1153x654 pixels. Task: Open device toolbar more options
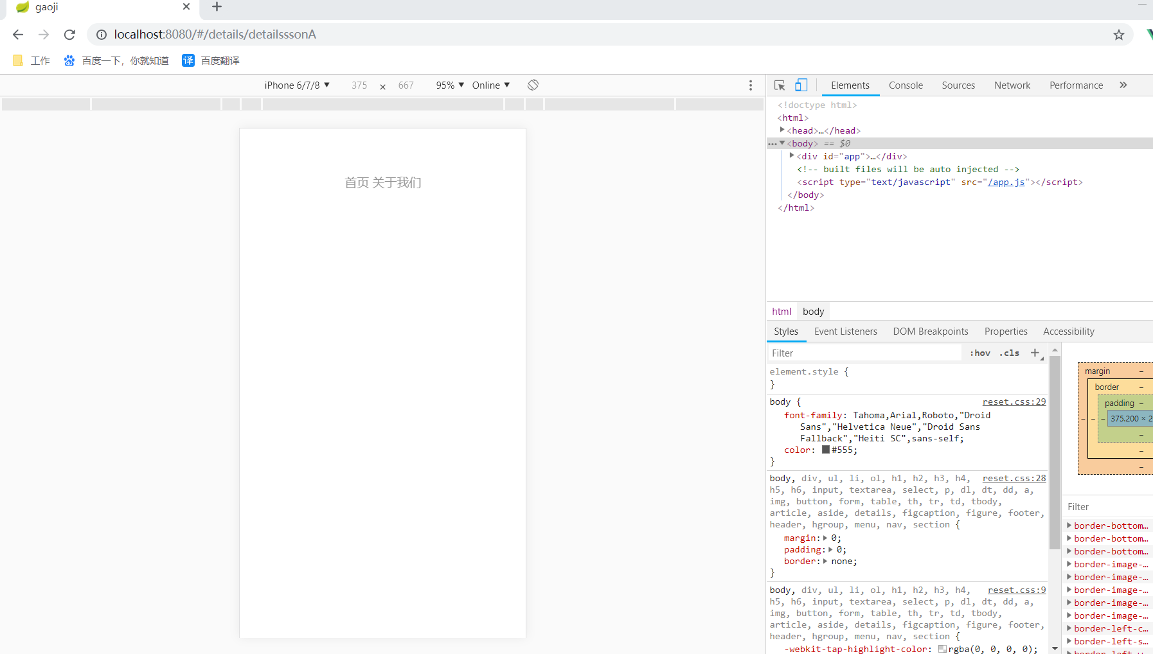click(x=750, y=85)
